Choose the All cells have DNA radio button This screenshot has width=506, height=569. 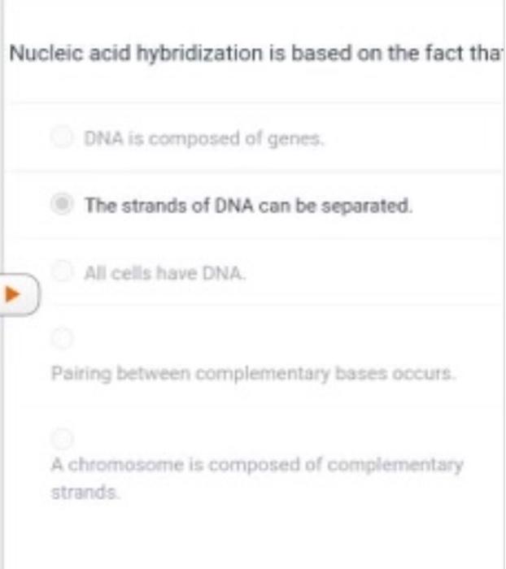[x=62, y=271]
